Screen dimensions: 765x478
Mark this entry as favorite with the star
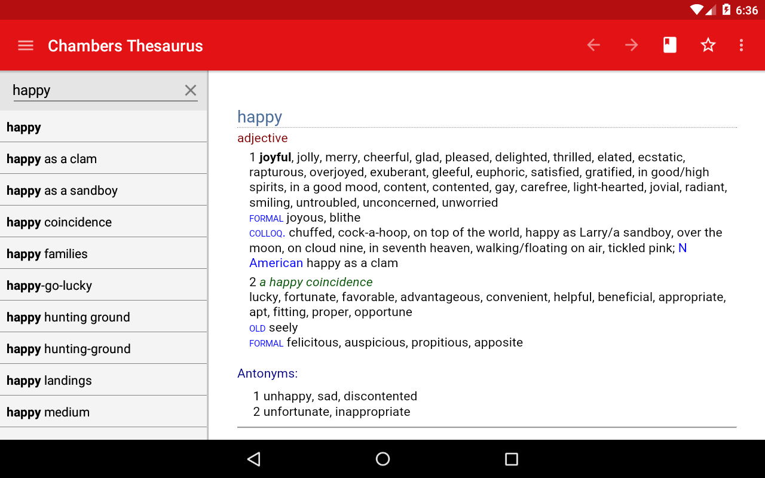708,45
